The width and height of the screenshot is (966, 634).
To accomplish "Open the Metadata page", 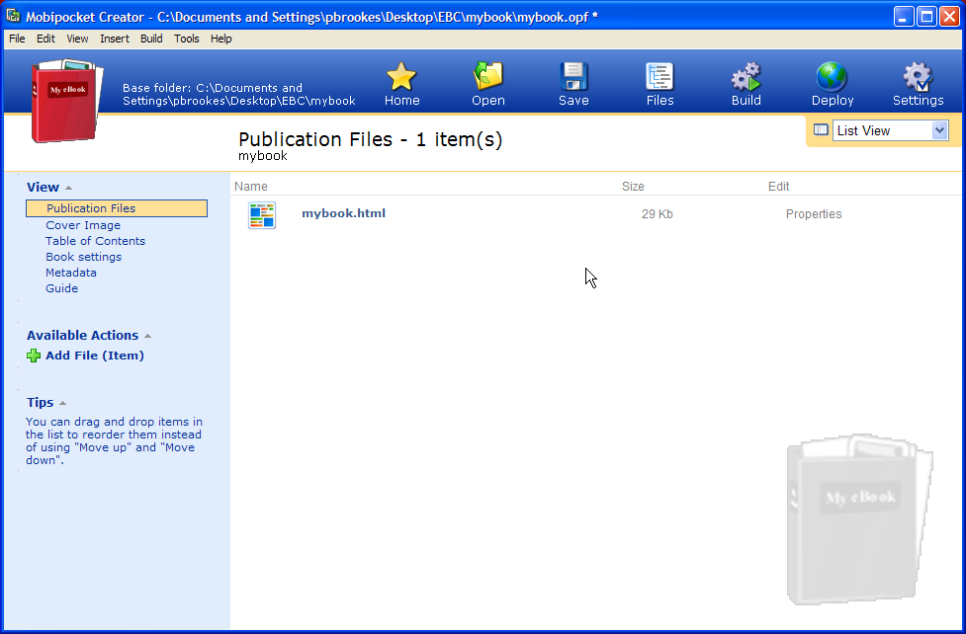I will pyautogui.click(x=71, y=273).
